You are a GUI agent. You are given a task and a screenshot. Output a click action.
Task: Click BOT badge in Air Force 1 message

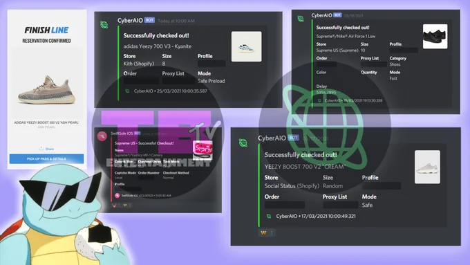[337, 15]
